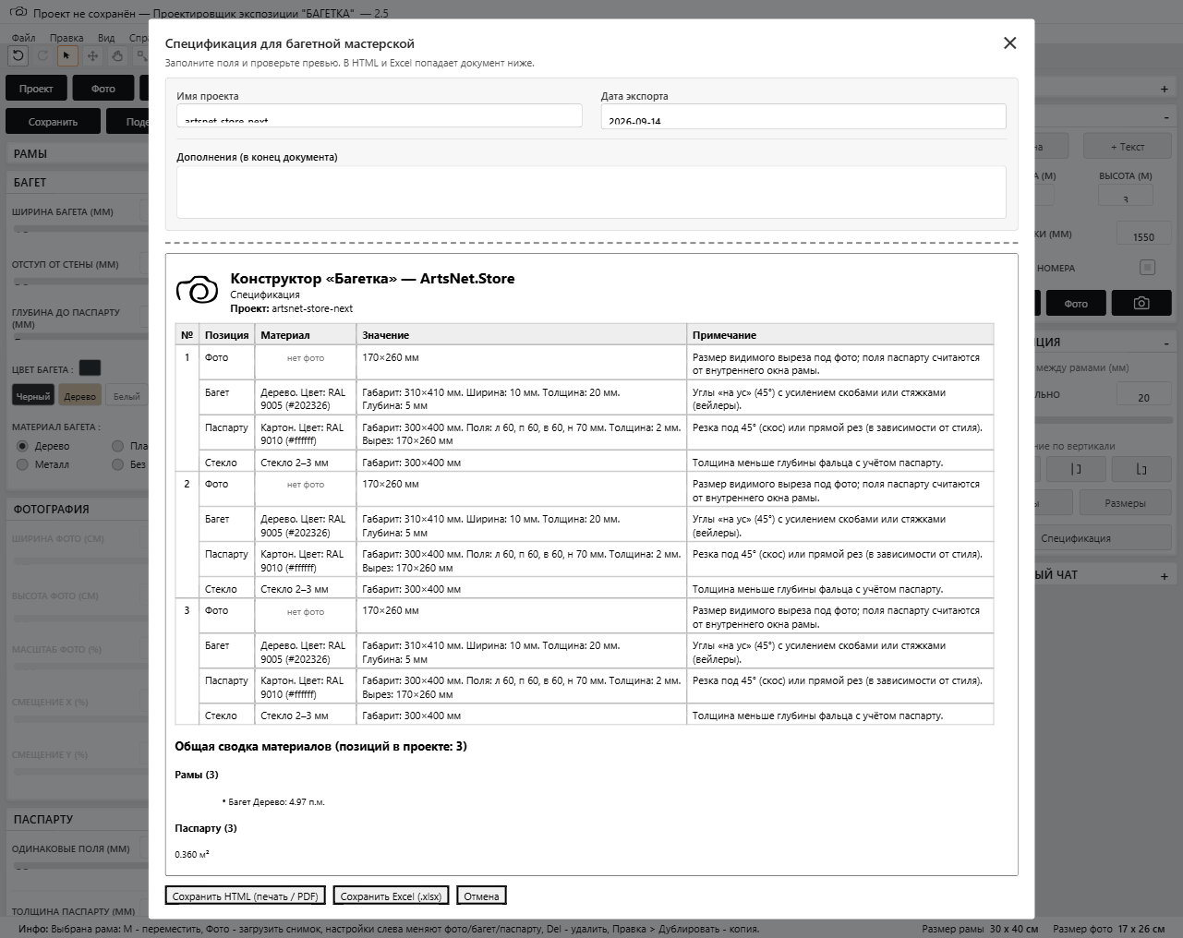
Task: Click the bottom vertical alignment icon on right
Action: [1141, 469]
